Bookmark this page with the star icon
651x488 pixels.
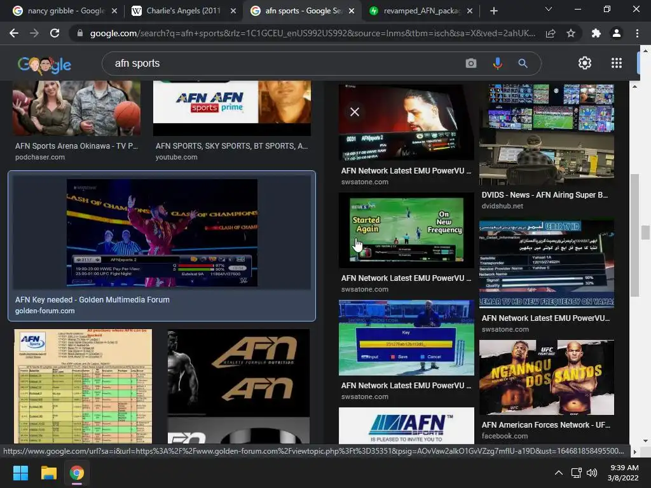(571, 33)
